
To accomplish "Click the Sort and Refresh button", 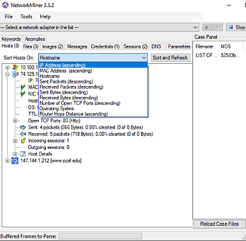I will [170, 58].
